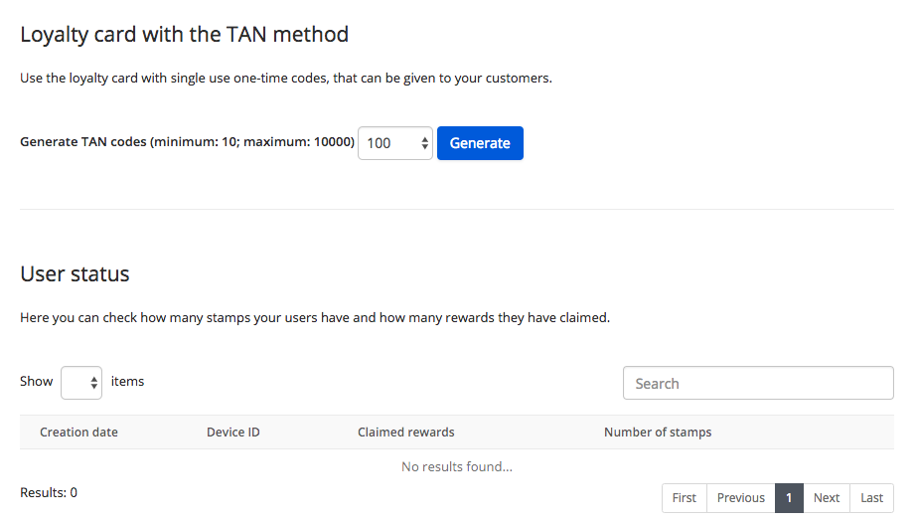Jump to the Last results page
This screenshot has width=916, height=523.
coord(871,498)
